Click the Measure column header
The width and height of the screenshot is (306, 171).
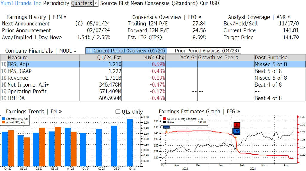click(43, 58)
